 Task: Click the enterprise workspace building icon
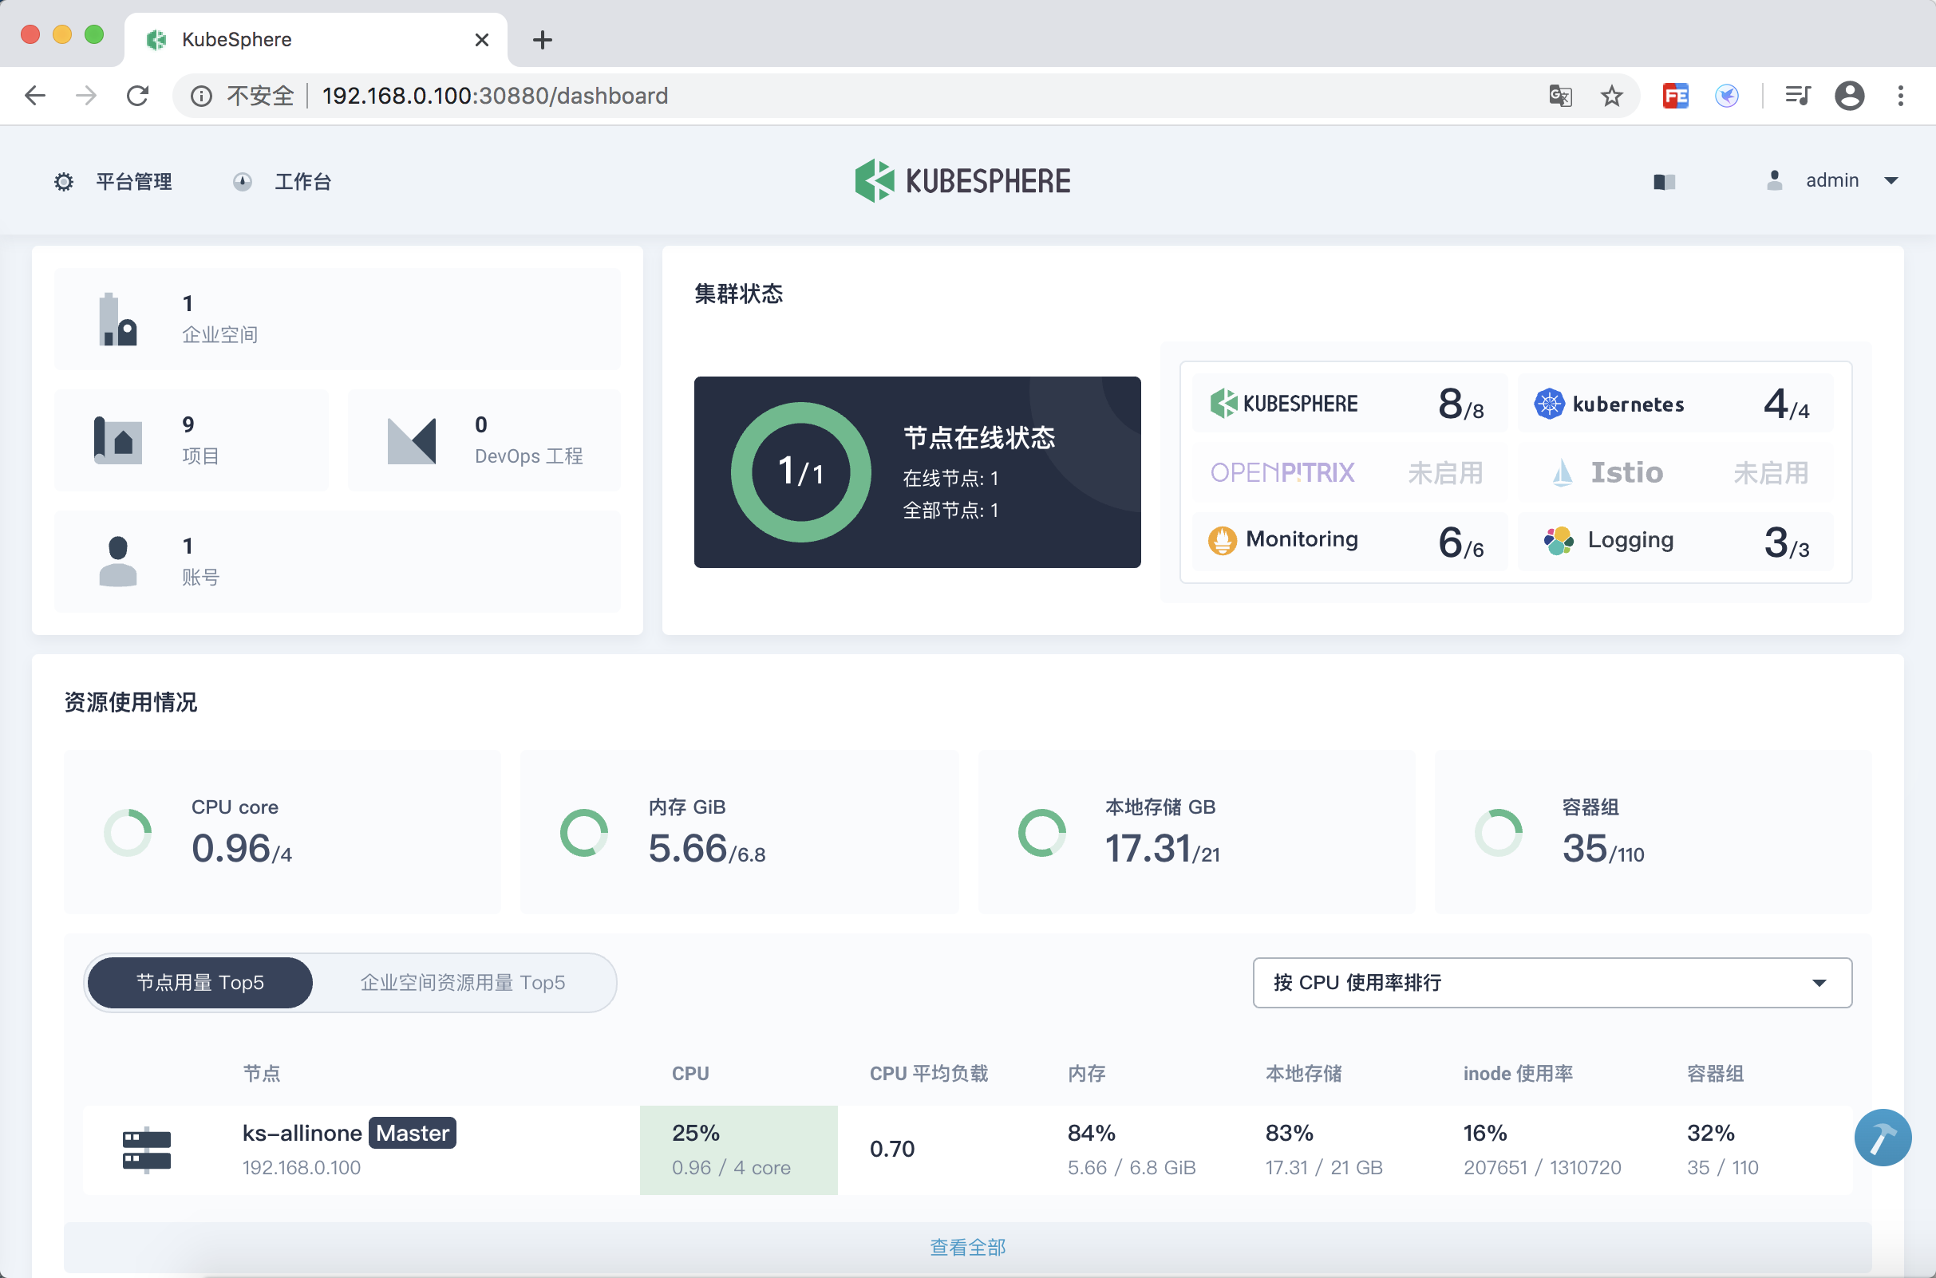pyautogui.click(x=117, y=319)
